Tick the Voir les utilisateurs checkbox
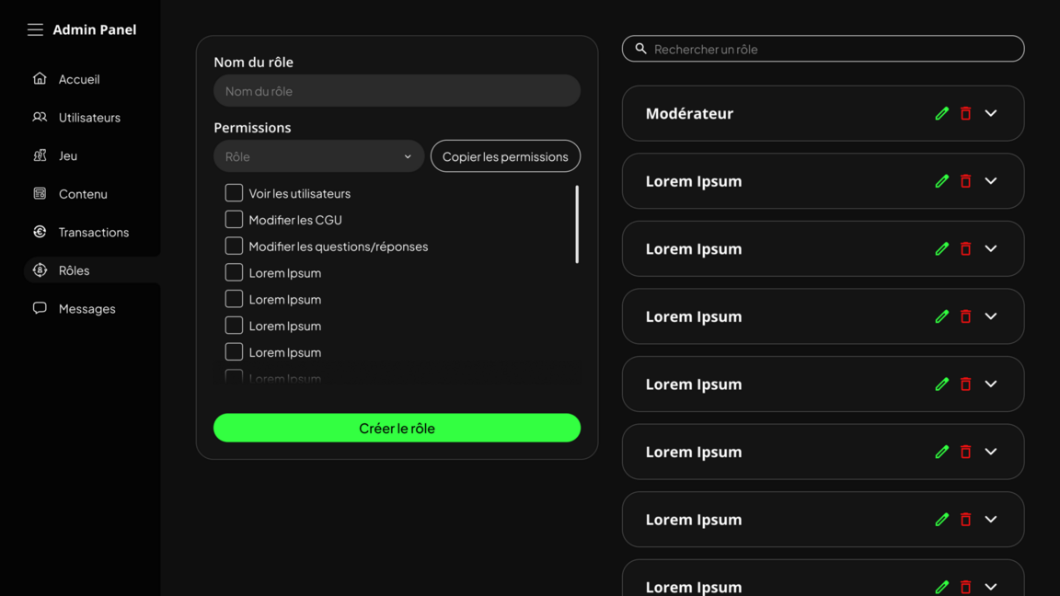 tap(234, 192)
